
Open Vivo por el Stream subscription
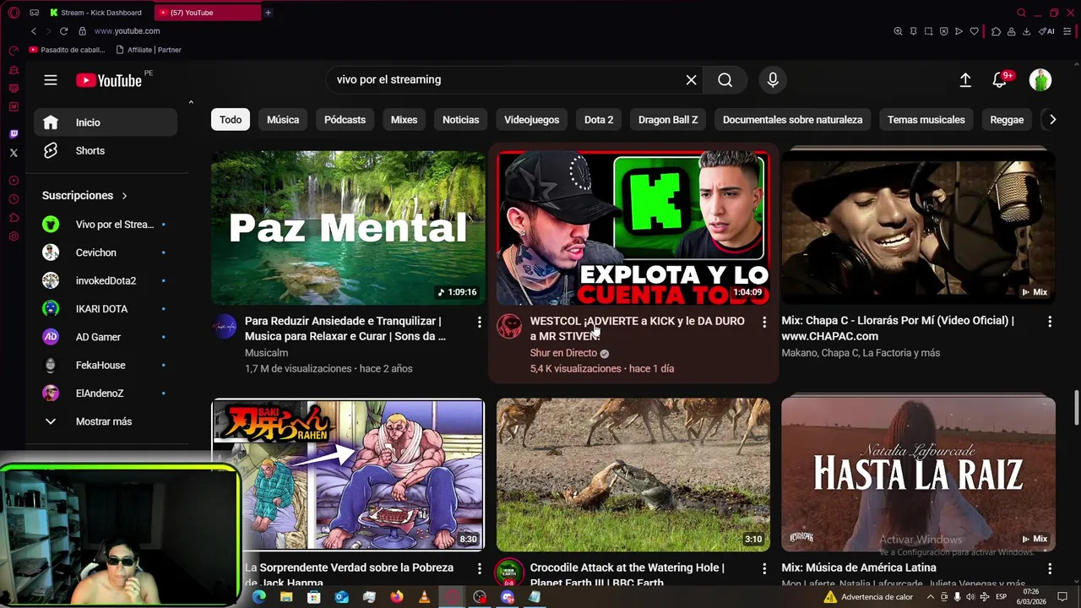(106, 225)
